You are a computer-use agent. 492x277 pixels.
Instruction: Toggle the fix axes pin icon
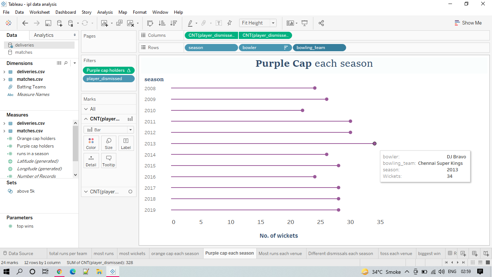point(229,23)
